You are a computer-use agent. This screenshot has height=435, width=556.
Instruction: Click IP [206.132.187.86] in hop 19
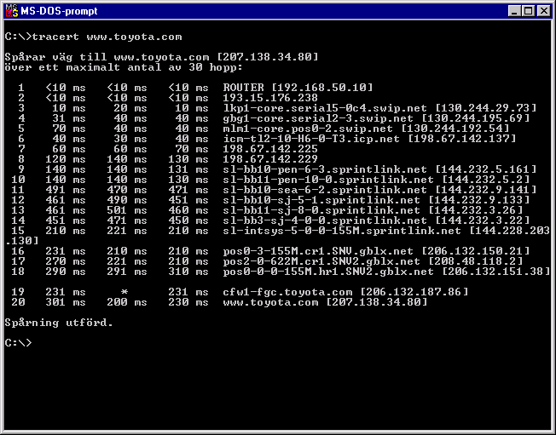[414, 292]
